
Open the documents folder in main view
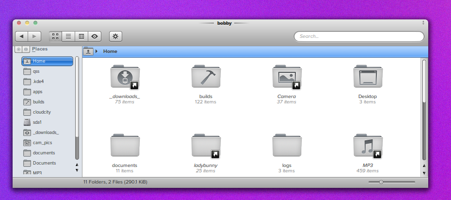click(125, 145)
